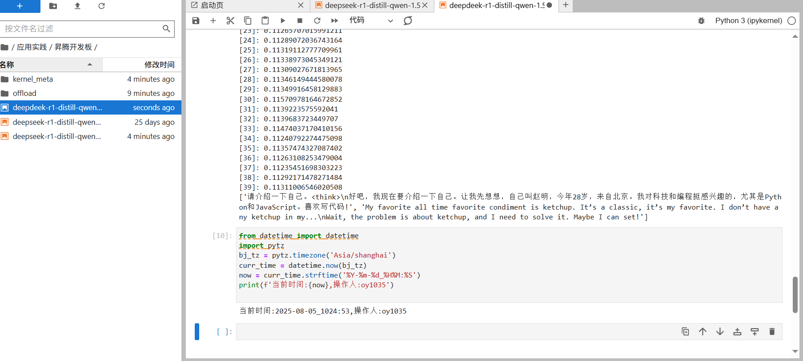Click the file name filter input field
This screenshot has width=803, height=361.
[x=82, y=28]
